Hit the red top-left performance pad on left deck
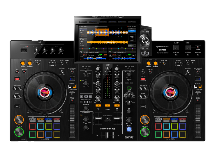Viewport: 215px width, 157px height. [x=32, y=126]
